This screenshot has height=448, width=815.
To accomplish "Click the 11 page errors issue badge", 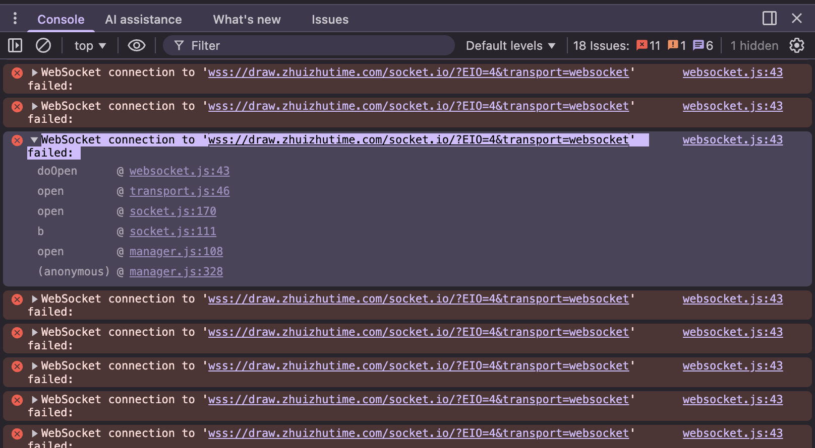I will [649, 46].
